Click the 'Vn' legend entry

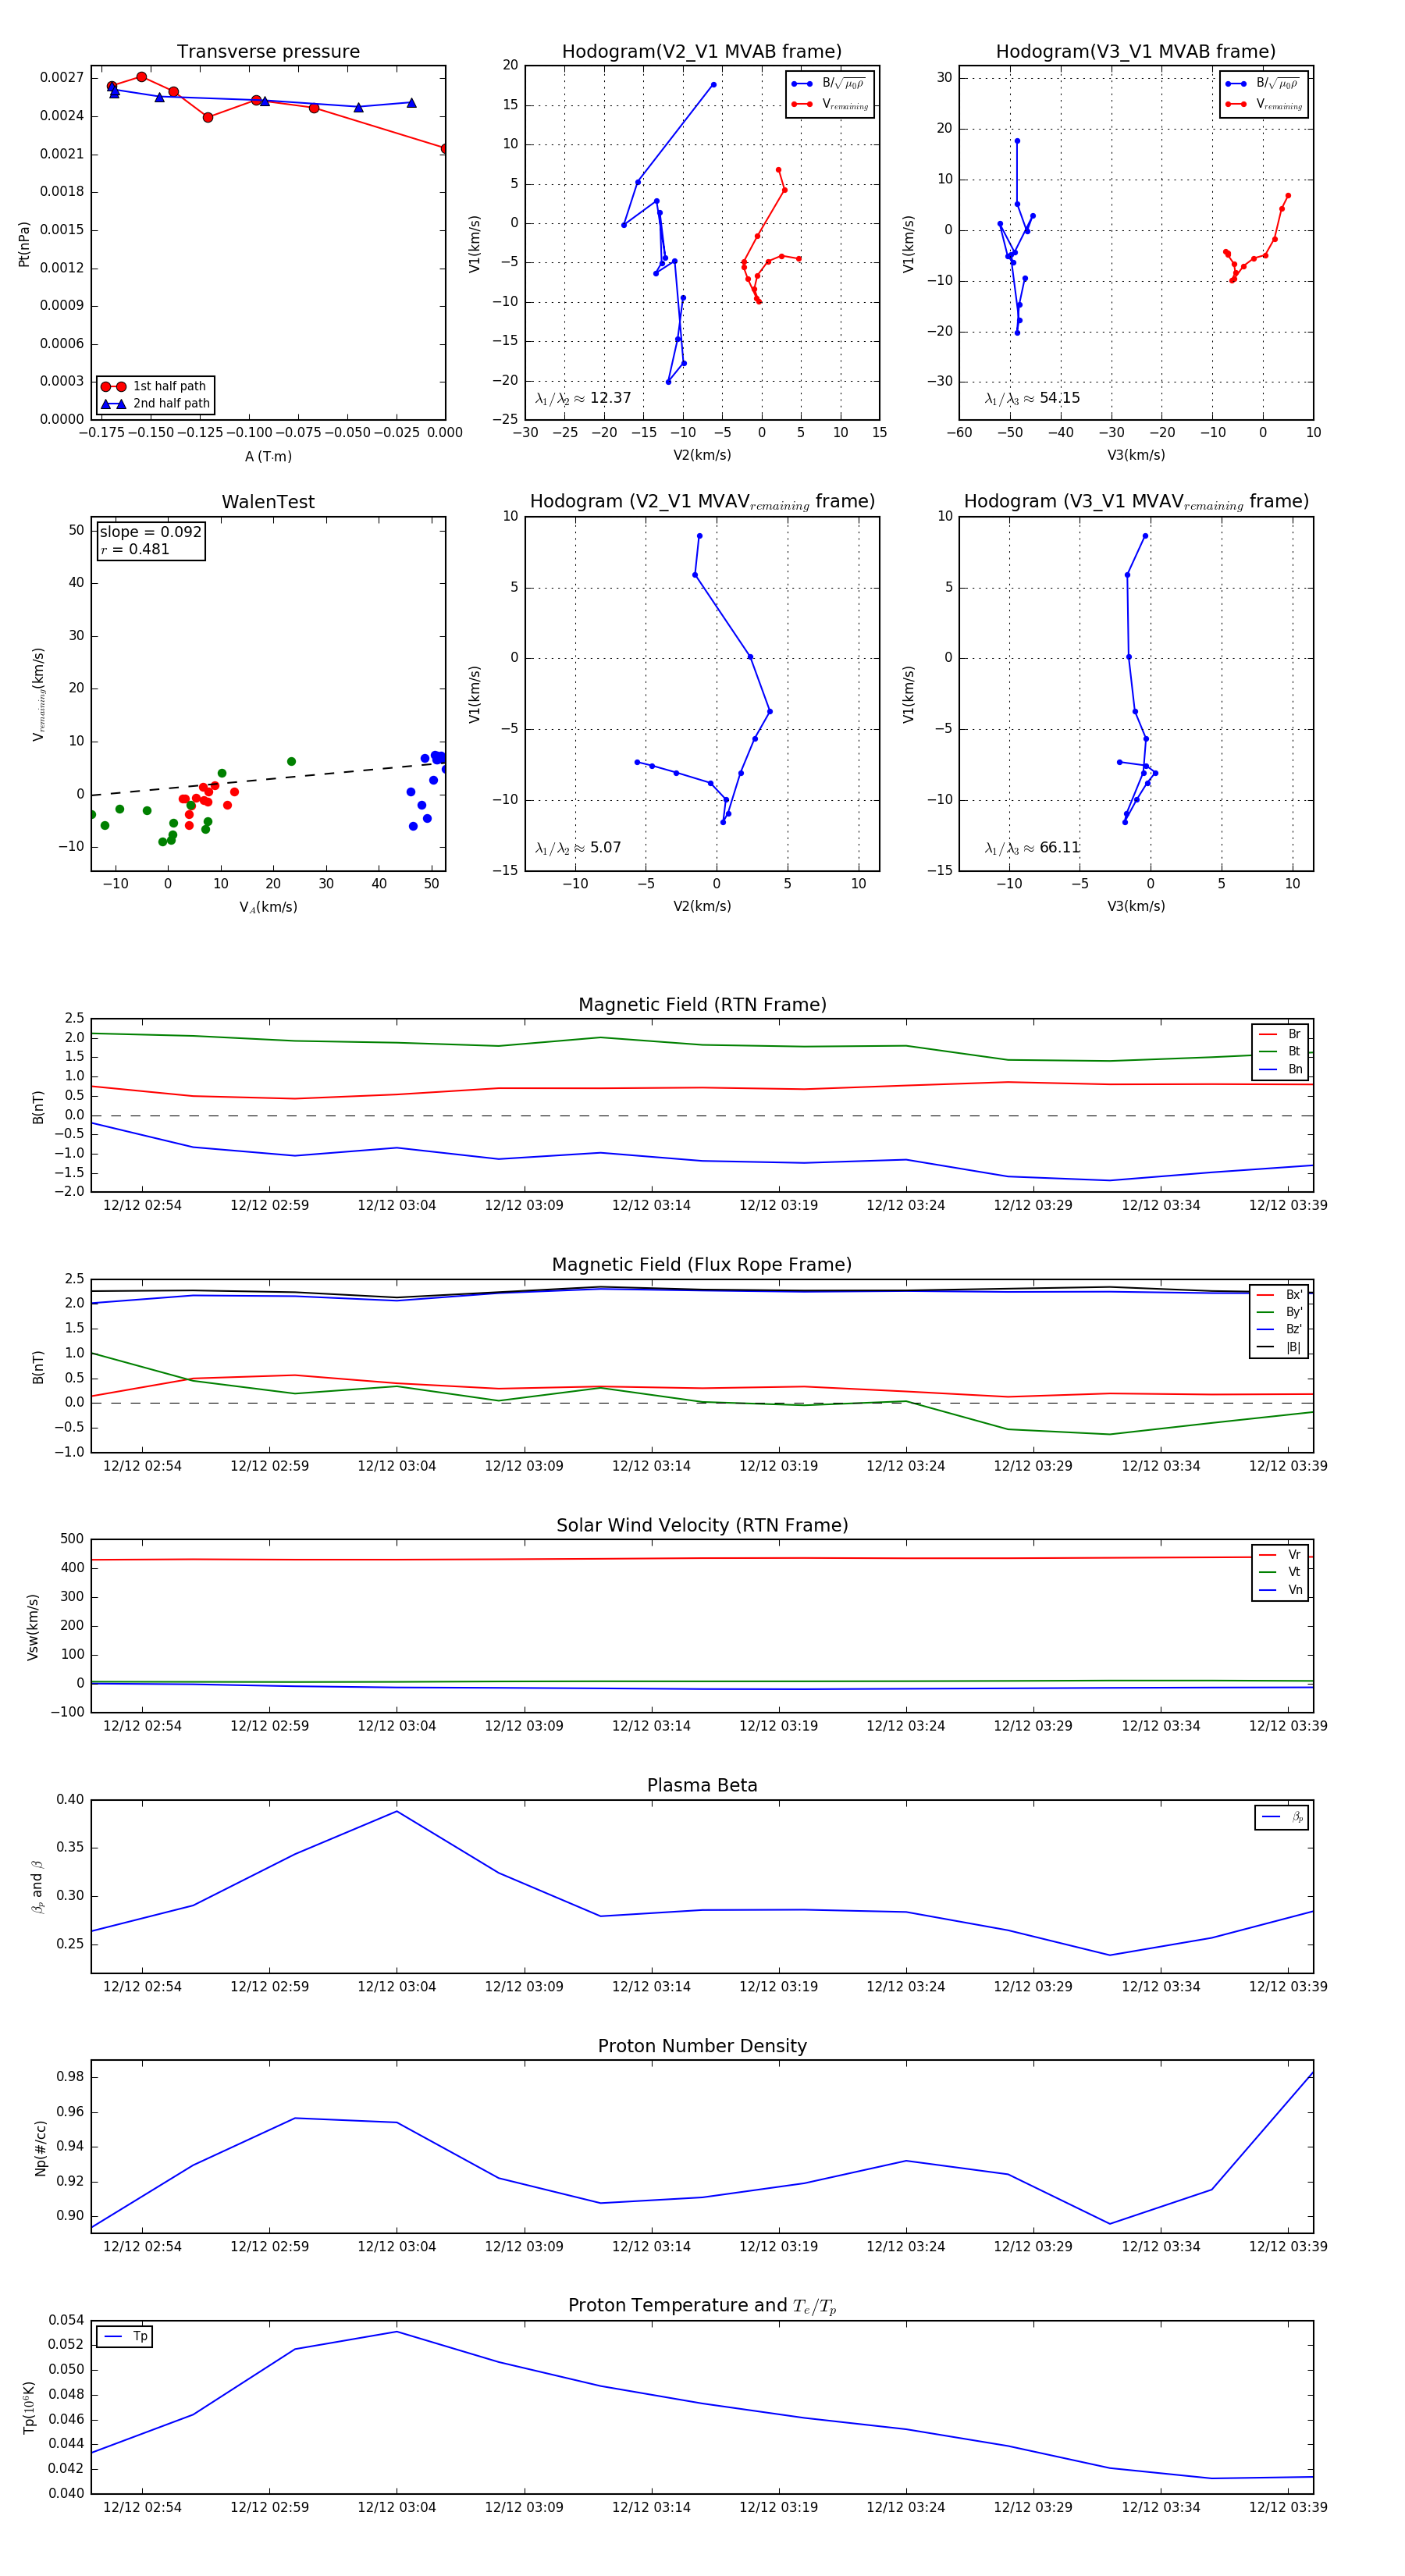[1281, 1590]
